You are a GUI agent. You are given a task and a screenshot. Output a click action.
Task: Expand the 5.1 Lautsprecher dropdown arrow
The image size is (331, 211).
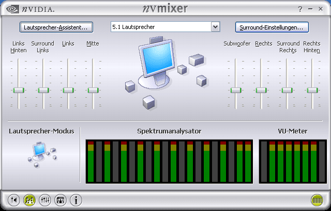click(x=215, y=27)
